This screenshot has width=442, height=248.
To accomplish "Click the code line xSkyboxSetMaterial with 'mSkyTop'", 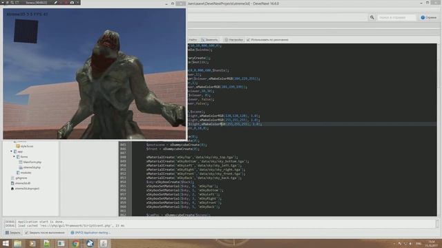I will coord(182,186).
